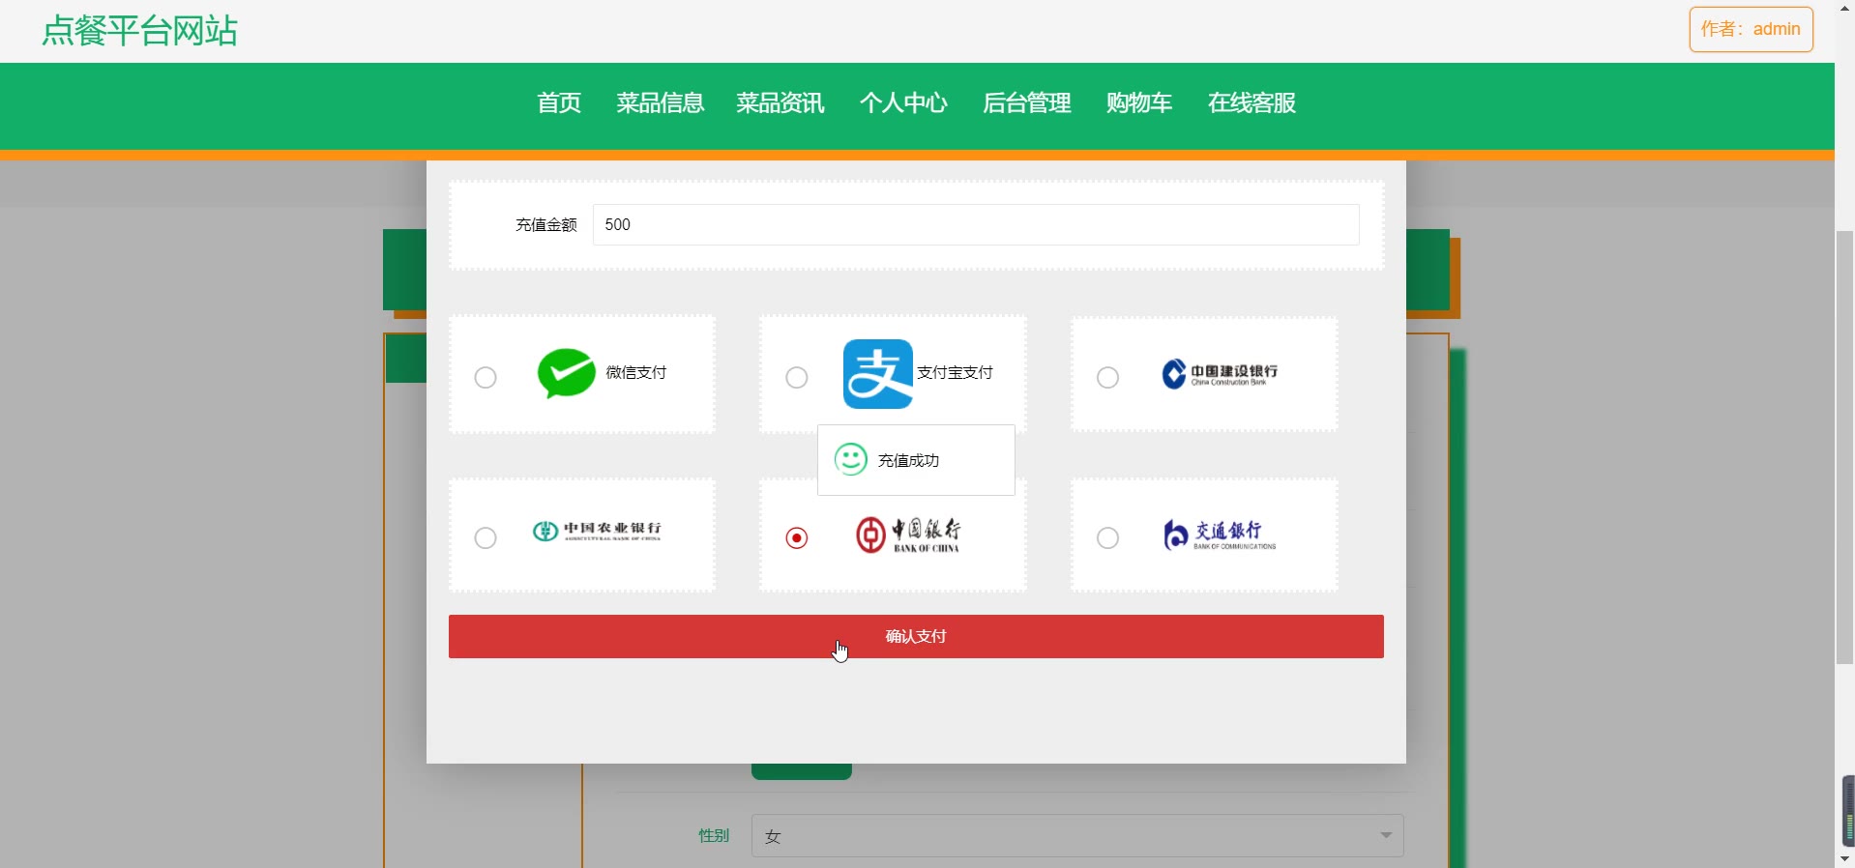Click the Bank of China logo
The width and height of the screenshot is (1855, 868).
pyautogui.click(x=908, y=535)
